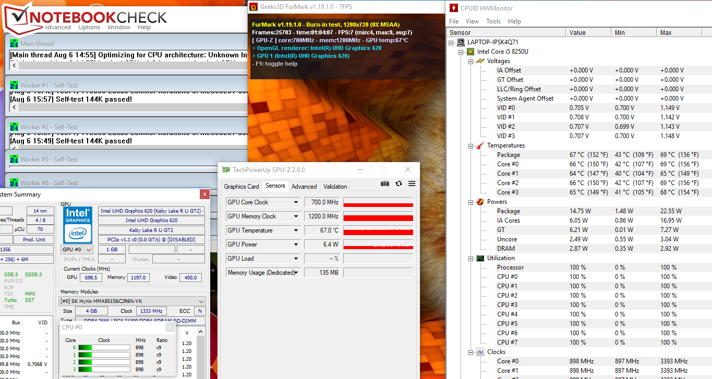
Task: Click the GPU-Z title bar app icon
Action: point(226,169)
